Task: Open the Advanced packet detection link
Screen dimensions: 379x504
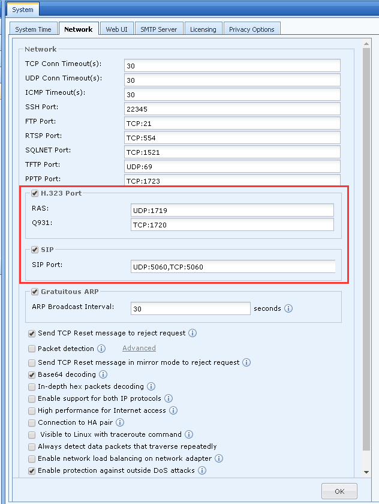Action: 139,348
